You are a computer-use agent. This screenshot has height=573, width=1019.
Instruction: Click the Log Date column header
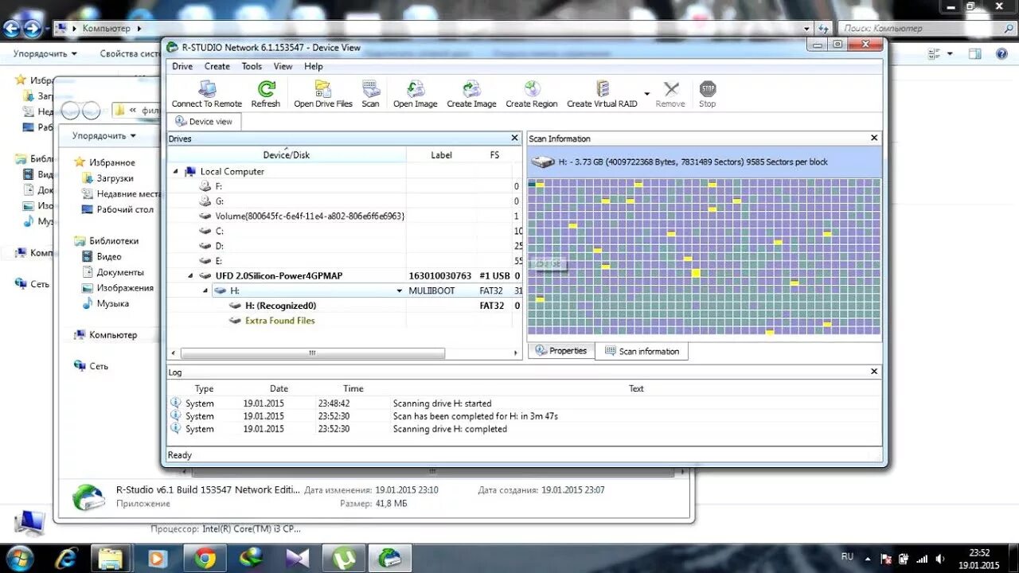279,389
